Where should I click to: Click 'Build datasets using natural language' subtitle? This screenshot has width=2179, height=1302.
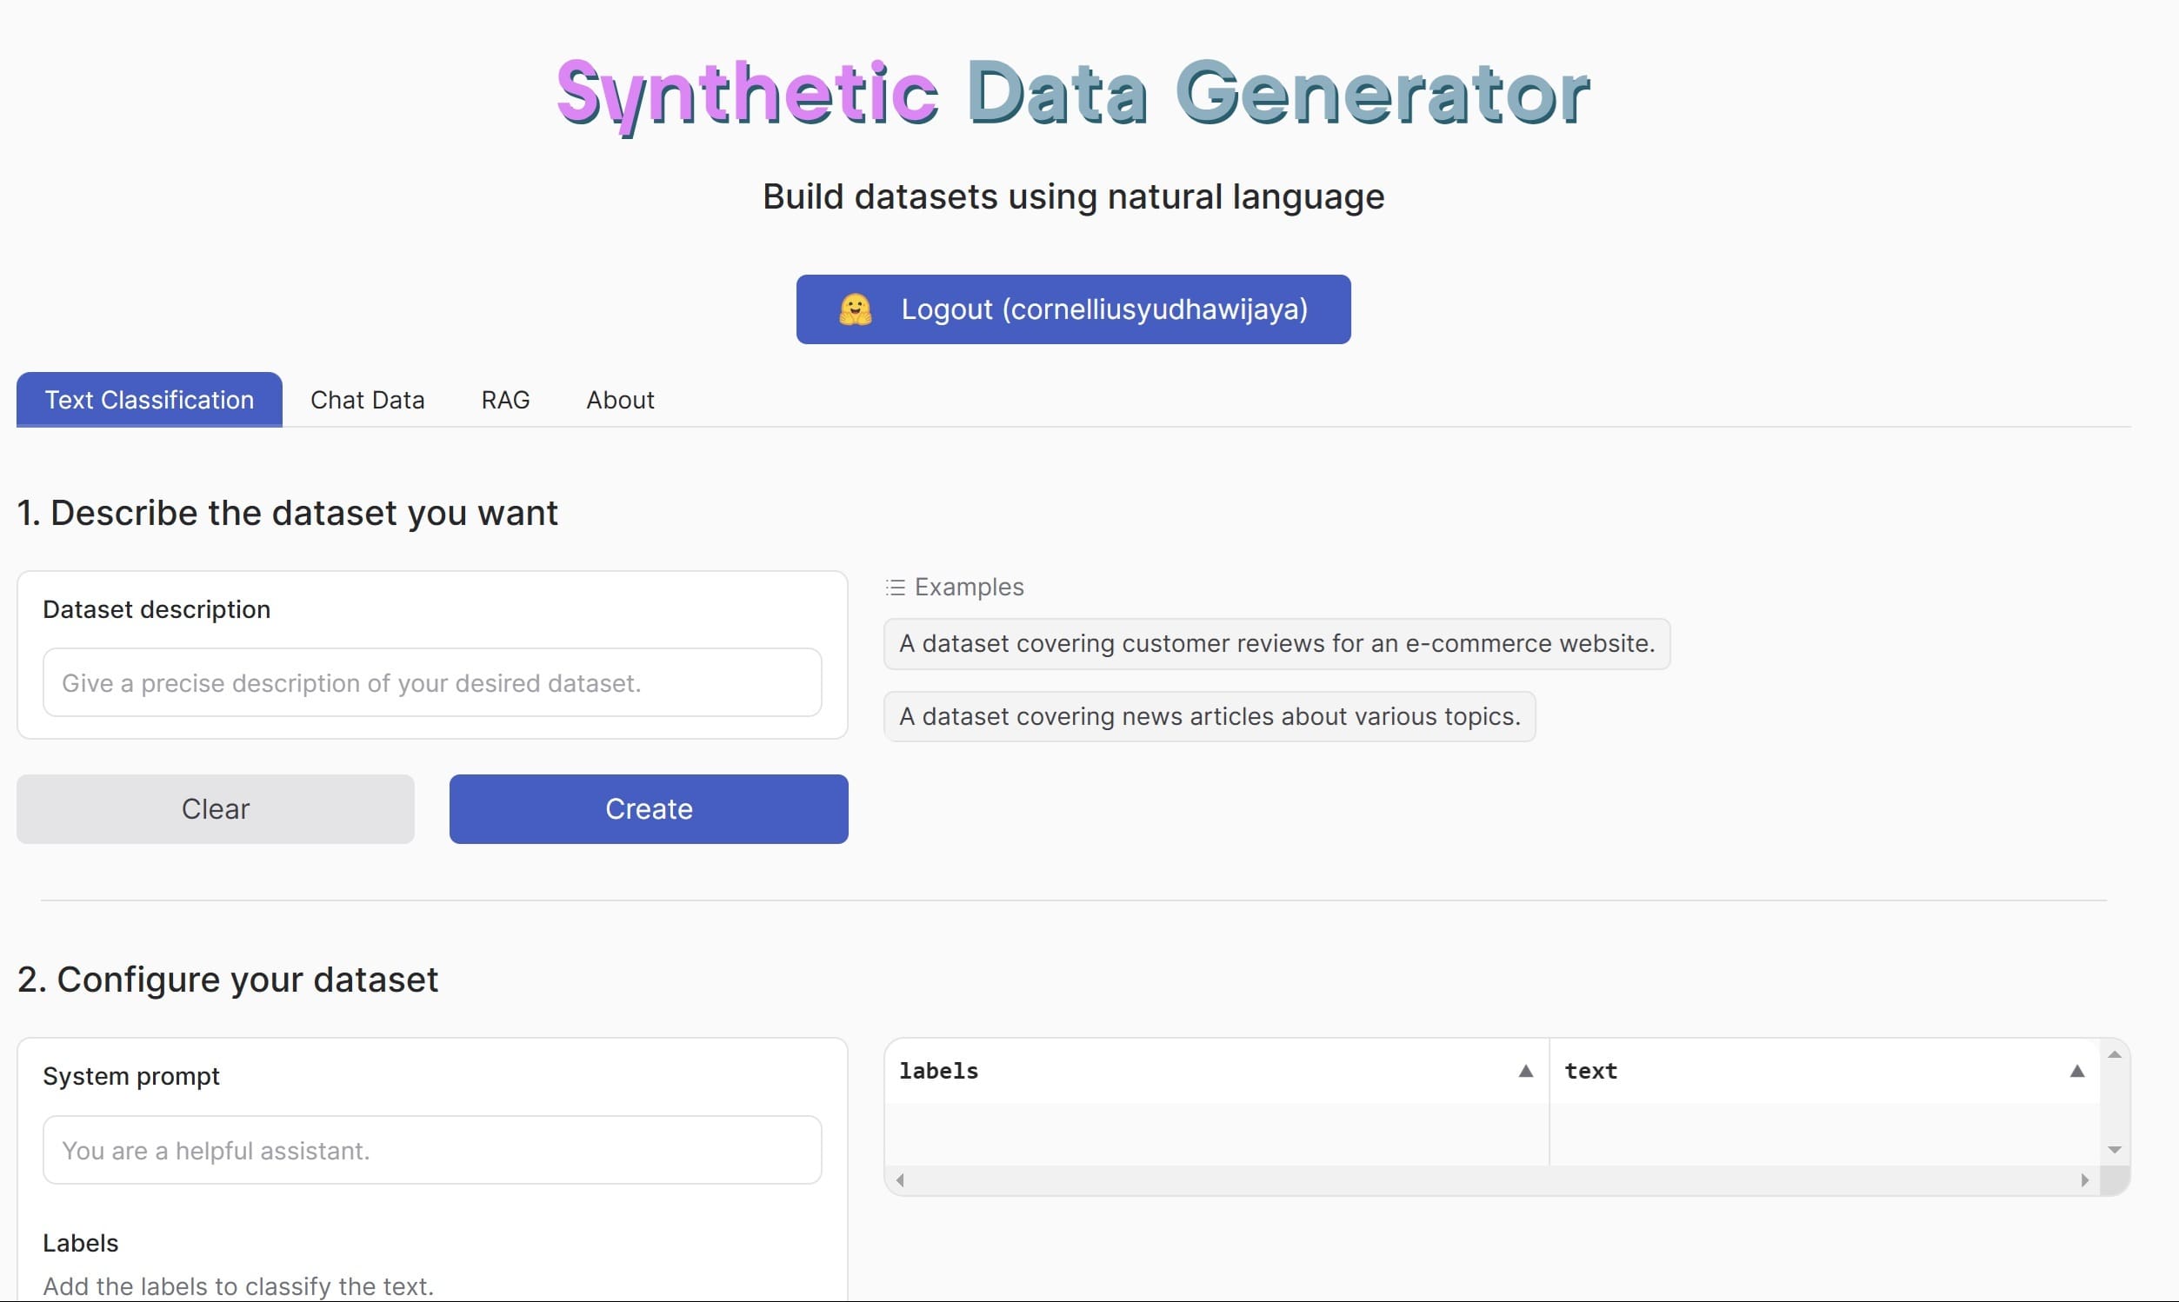pos(1073,196)
